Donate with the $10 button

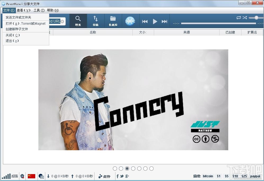pos(235,176)
